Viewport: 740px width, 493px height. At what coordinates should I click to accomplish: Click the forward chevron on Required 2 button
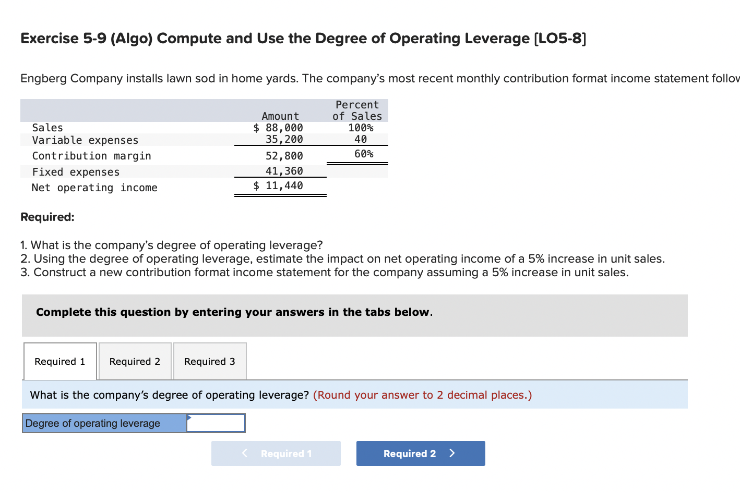pos(452,453)
